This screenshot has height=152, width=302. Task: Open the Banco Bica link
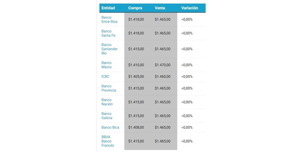pyautogui.click(x=110, y=127)
